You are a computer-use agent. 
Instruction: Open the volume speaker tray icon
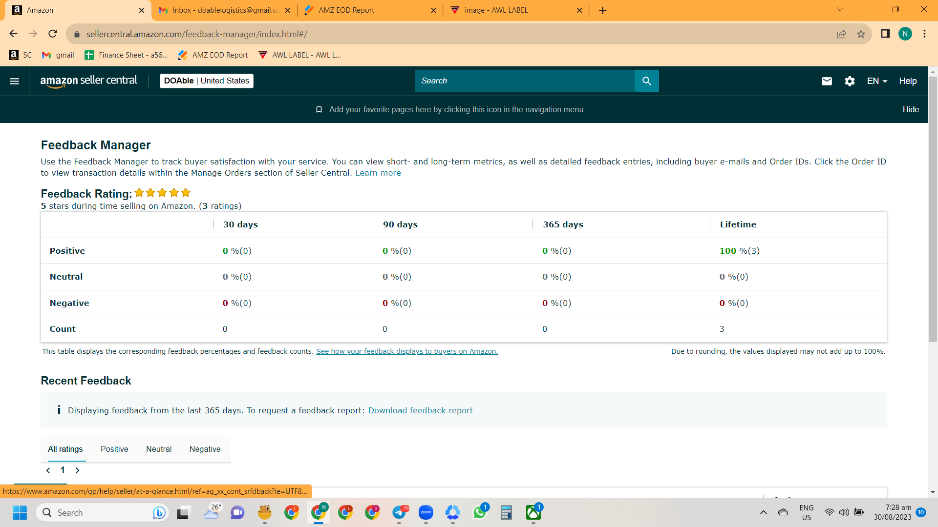(x=844, y=512)
